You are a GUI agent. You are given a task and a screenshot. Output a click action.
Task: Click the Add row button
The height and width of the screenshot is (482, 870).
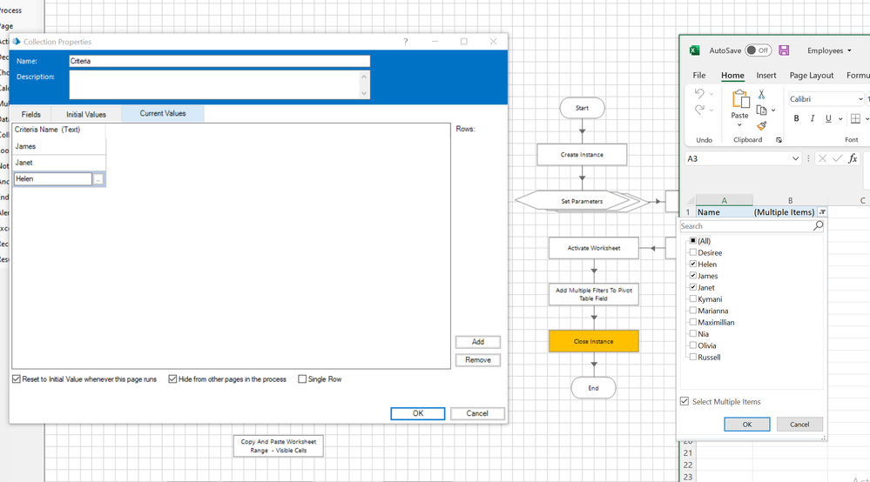(477, 342)
